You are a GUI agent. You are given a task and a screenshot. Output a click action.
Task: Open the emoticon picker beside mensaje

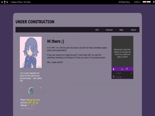coord(114,76)
